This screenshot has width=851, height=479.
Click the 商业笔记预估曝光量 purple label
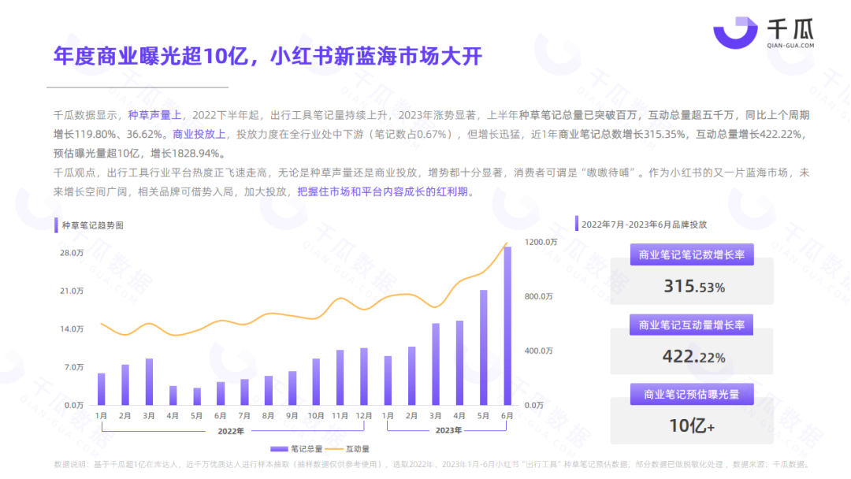pos(692,395)
